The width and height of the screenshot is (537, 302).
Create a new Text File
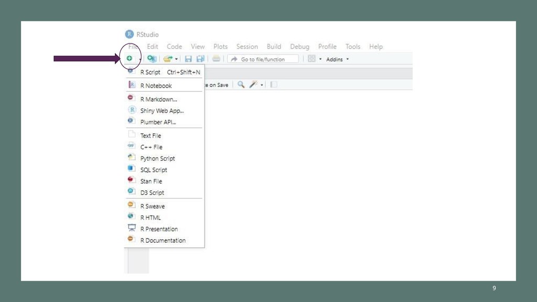coord(165,136)
